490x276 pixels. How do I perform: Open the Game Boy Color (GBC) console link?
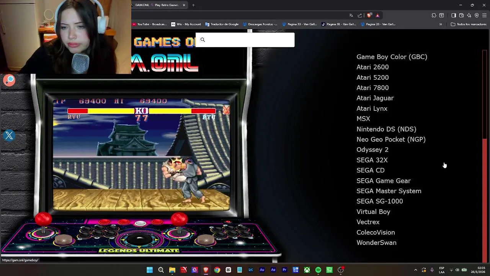coord(392,57)
